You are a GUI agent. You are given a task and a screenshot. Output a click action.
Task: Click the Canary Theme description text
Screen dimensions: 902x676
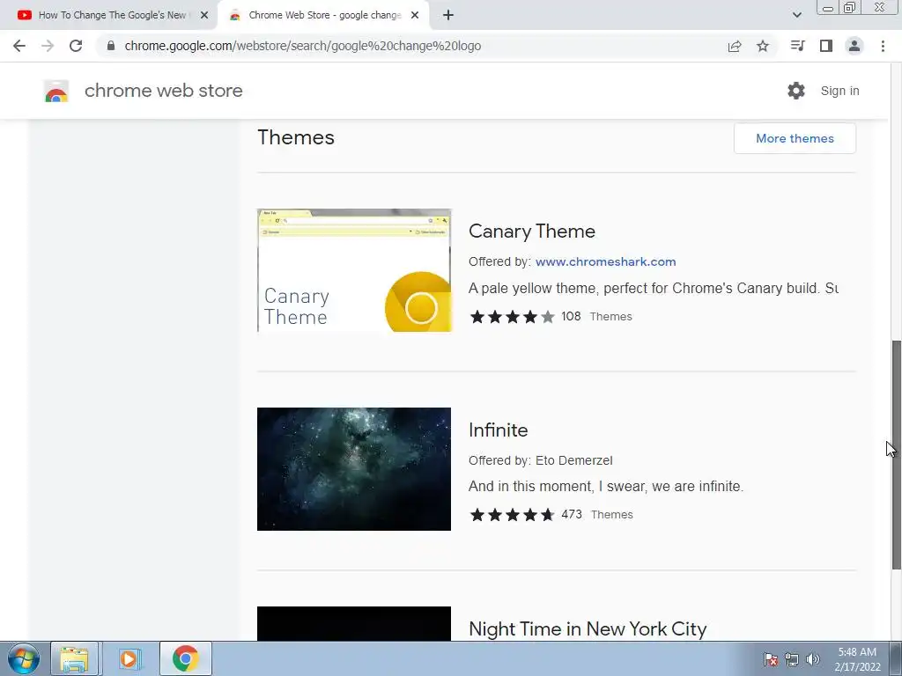(653, 288)
